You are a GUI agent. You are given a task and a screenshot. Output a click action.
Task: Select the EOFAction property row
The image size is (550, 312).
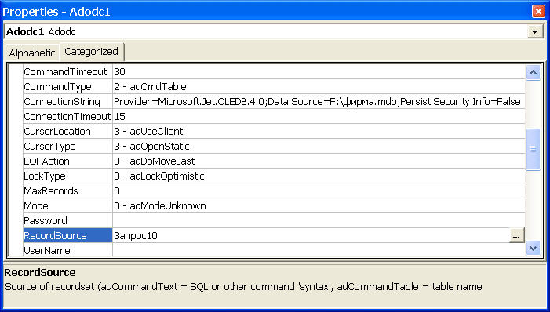pos(274,161)
